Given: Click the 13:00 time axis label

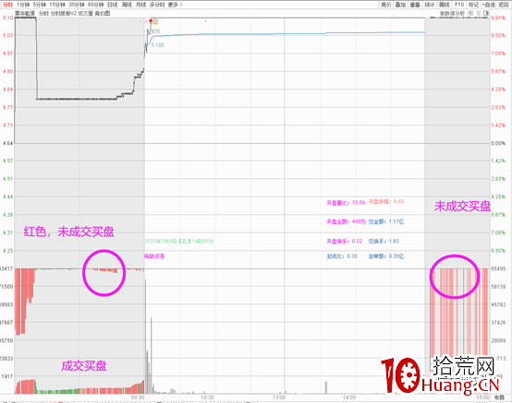Looking at the screenshot, I should (x=279, y=397).
